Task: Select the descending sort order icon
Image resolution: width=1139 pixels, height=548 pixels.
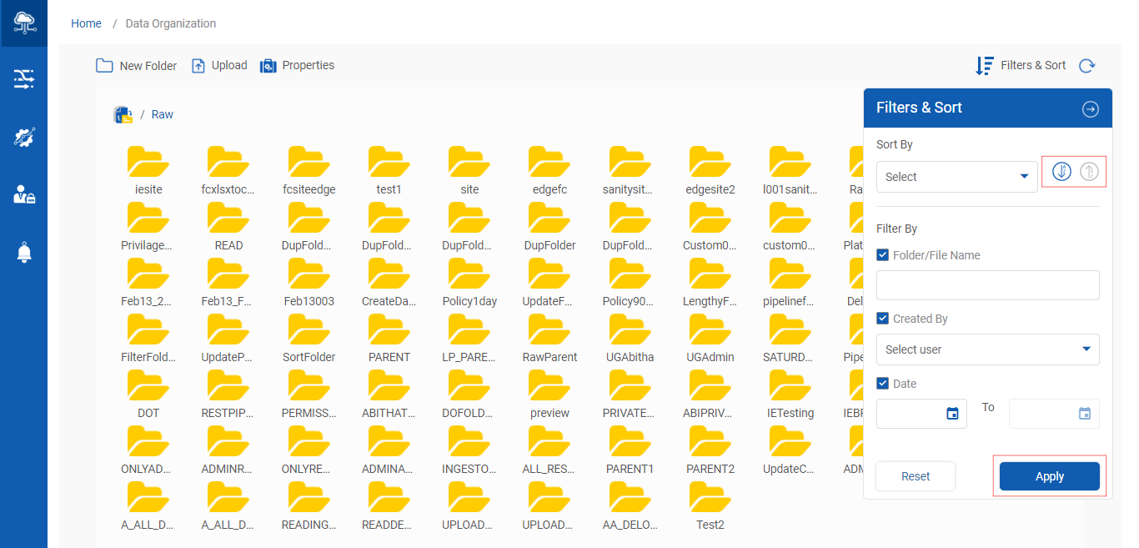Action: tap(1061, 172)
